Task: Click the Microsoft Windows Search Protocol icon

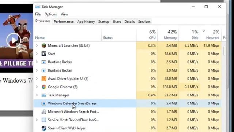Action: [44, 111]
